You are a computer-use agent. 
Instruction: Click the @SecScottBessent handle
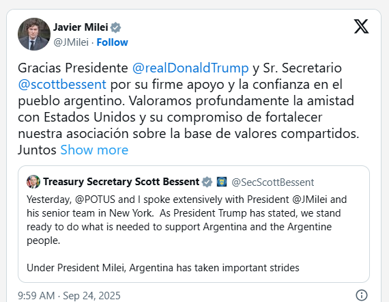273,182
